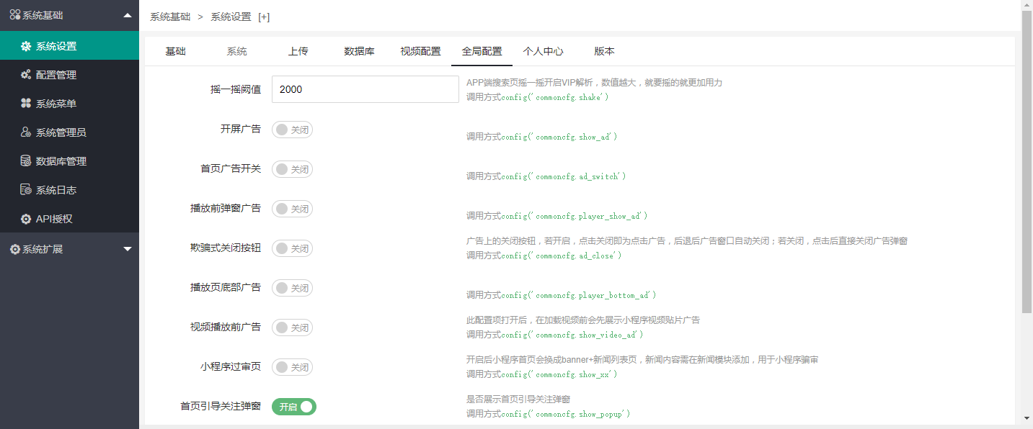Click the 配置管理 cogs icon
Screen dimensions: 1033x429
click(x=26, y=75)
